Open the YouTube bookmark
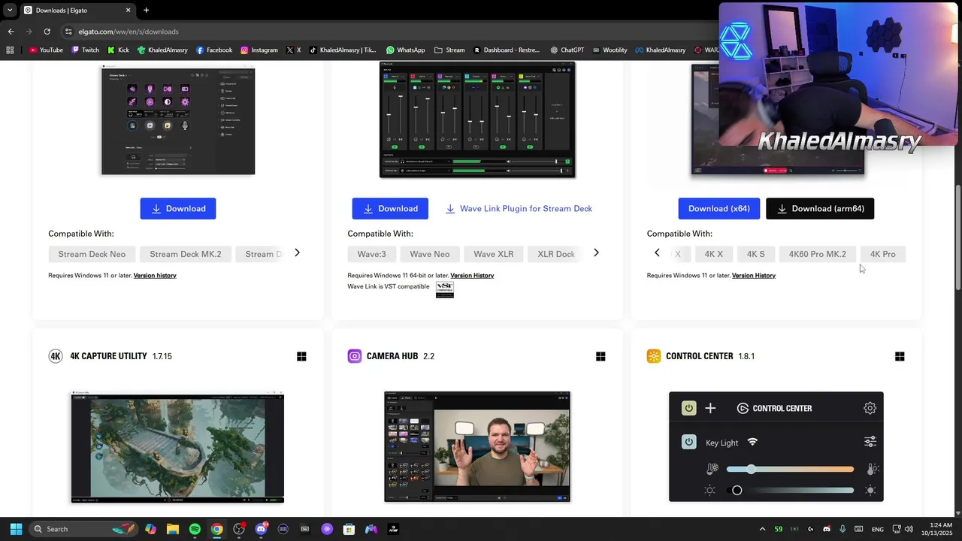Viewport: 962px width, 541px height. click(46, 50)
